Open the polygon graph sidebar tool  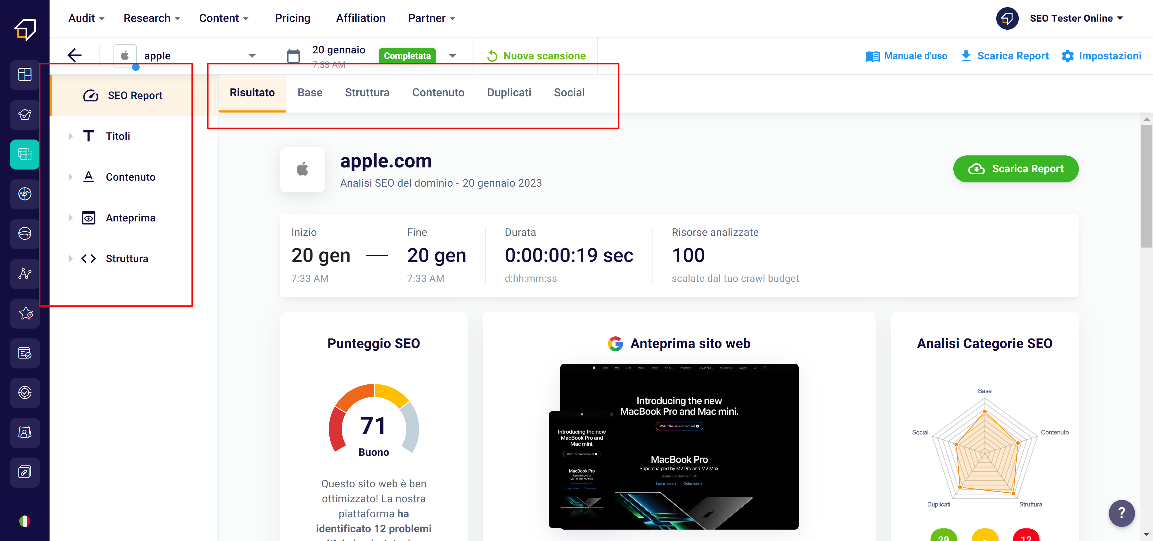click(25, 114)
